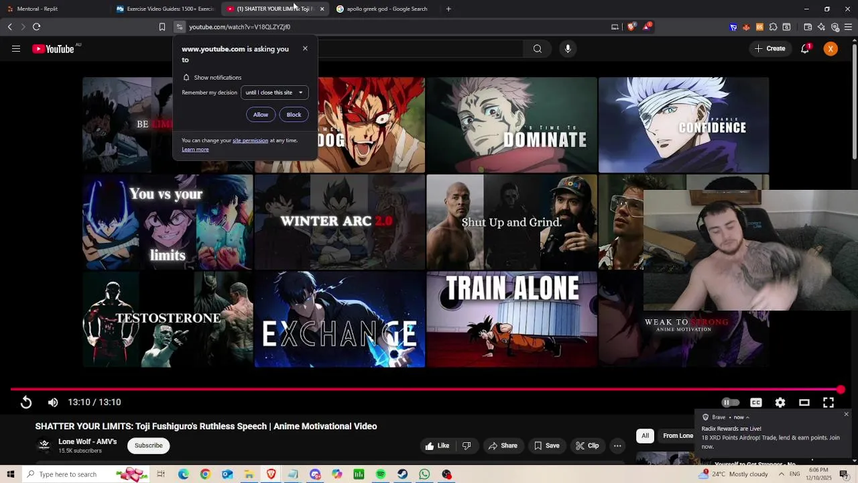Image resolution: width=858 pixels, height=483 pixels.
Task: Click the YouTube search magnifier button
Action: pos(538,49)
